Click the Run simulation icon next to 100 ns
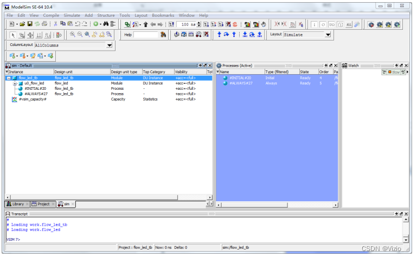417x257 pixels. [206, 25]
